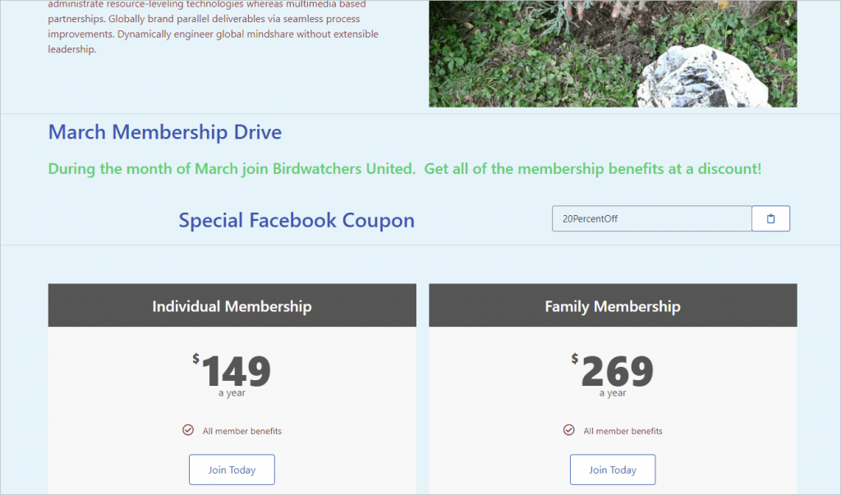Click the garden rock photo
This screenshot has width=841, height=495.
coord(613,53)
